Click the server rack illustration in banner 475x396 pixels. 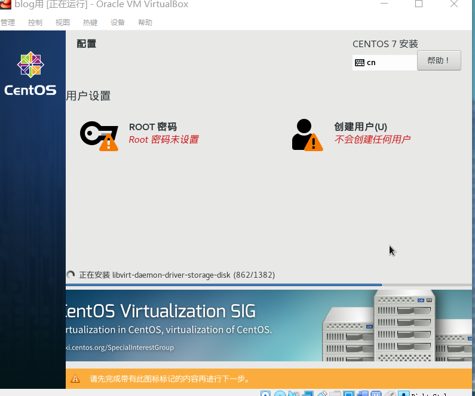click(x=397, y=326)
